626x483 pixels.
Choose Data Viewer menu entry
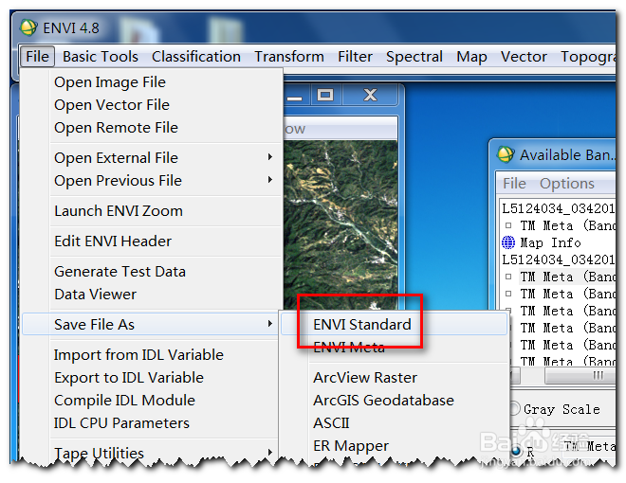tap(95, 295)
